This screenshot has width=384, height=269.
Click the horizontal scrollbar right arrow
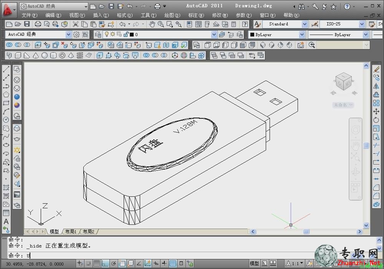click(359, 231)
